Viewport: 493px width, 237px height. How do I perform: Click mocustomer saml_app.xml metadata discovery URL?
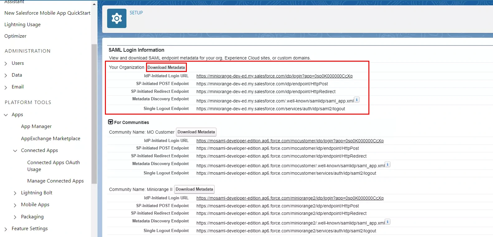[x=291, y=166]
